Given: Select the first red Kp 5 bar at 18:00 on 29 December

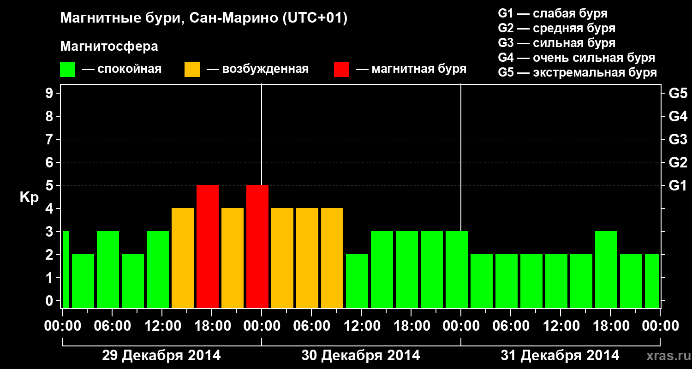Looking at the screenshot, I should (208, 246).
